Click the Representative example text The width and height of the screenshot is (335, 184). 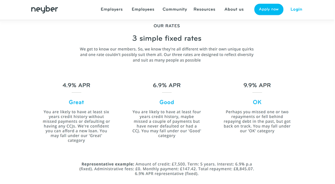pos(167,169)
